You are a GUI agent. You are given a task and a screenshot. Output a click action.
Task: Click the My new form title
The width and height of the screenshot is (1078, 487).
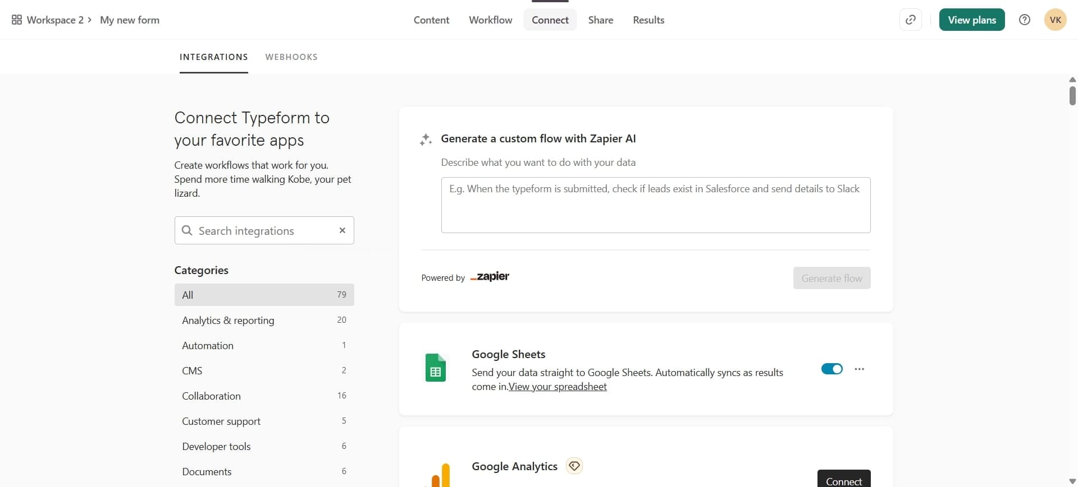pos(130,20)
